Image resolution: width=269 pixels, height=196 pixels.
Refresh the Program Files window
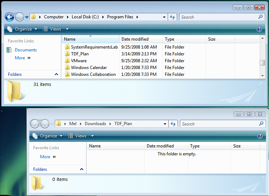[172, 17]
